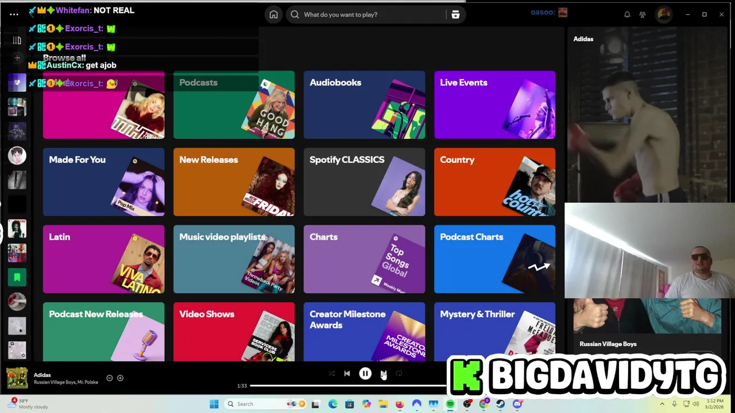Open the Windows Start menu

[x=214, y=404]
